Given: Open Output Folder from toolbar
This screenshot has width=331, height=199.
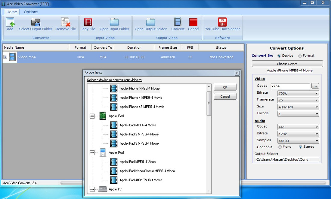Looking at the screenshot, I should [151, 22].
